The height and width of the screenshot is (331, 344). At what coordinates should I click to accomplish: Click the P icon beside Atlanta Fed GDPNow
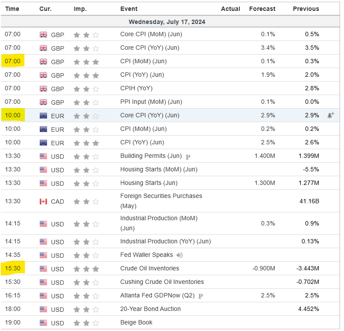point(201,296)
